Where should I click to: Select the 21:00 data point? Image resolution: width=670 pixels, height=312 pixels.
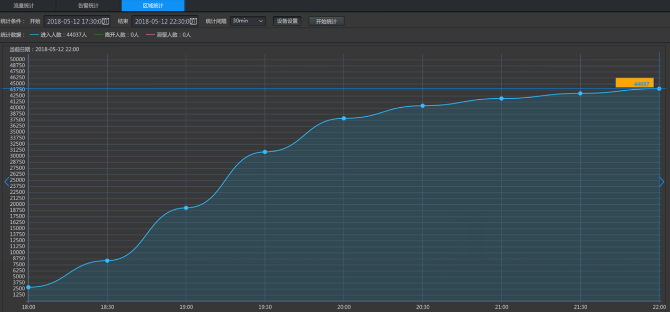pyautogui.click(x=502, y=99)
